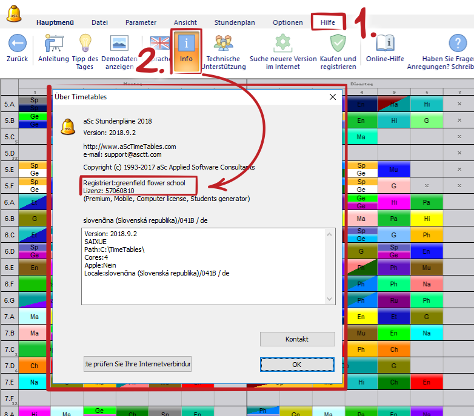Click http://www.aScTimeTables.com address text
The image size is (474, 416).
130,147
